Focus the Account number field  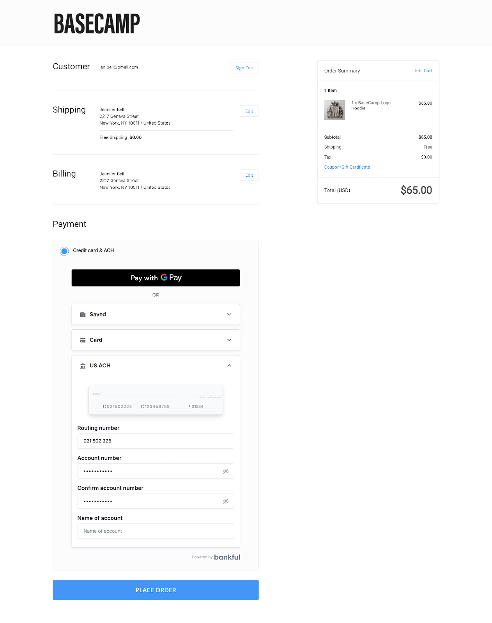click(156, 471)
